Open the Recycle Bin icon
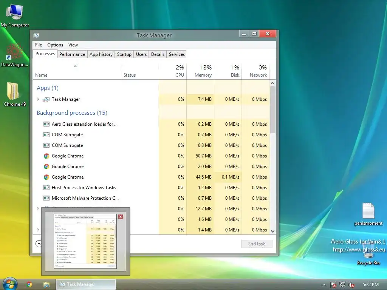 pyautogui.click(x=368, y=254)
